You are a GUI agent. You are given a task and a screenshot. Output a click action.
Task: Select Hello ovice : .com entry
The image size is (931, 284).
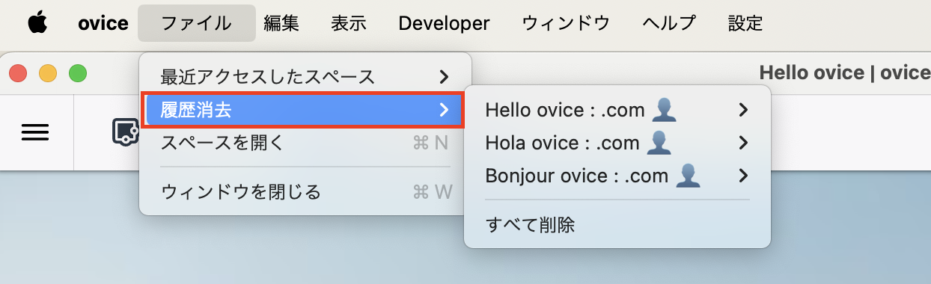(617, 110)
